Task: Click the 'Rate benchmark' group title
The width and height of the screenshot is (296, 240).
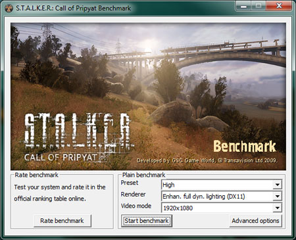Action: coord(36,175)
